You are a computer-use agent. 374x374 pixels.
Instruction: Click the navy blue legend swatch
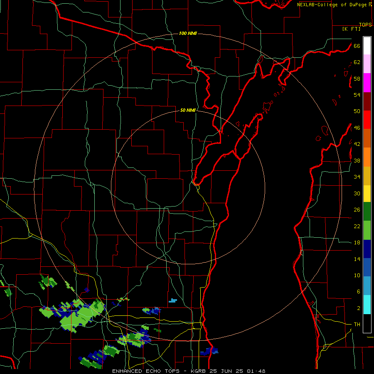tap(367, 249)
